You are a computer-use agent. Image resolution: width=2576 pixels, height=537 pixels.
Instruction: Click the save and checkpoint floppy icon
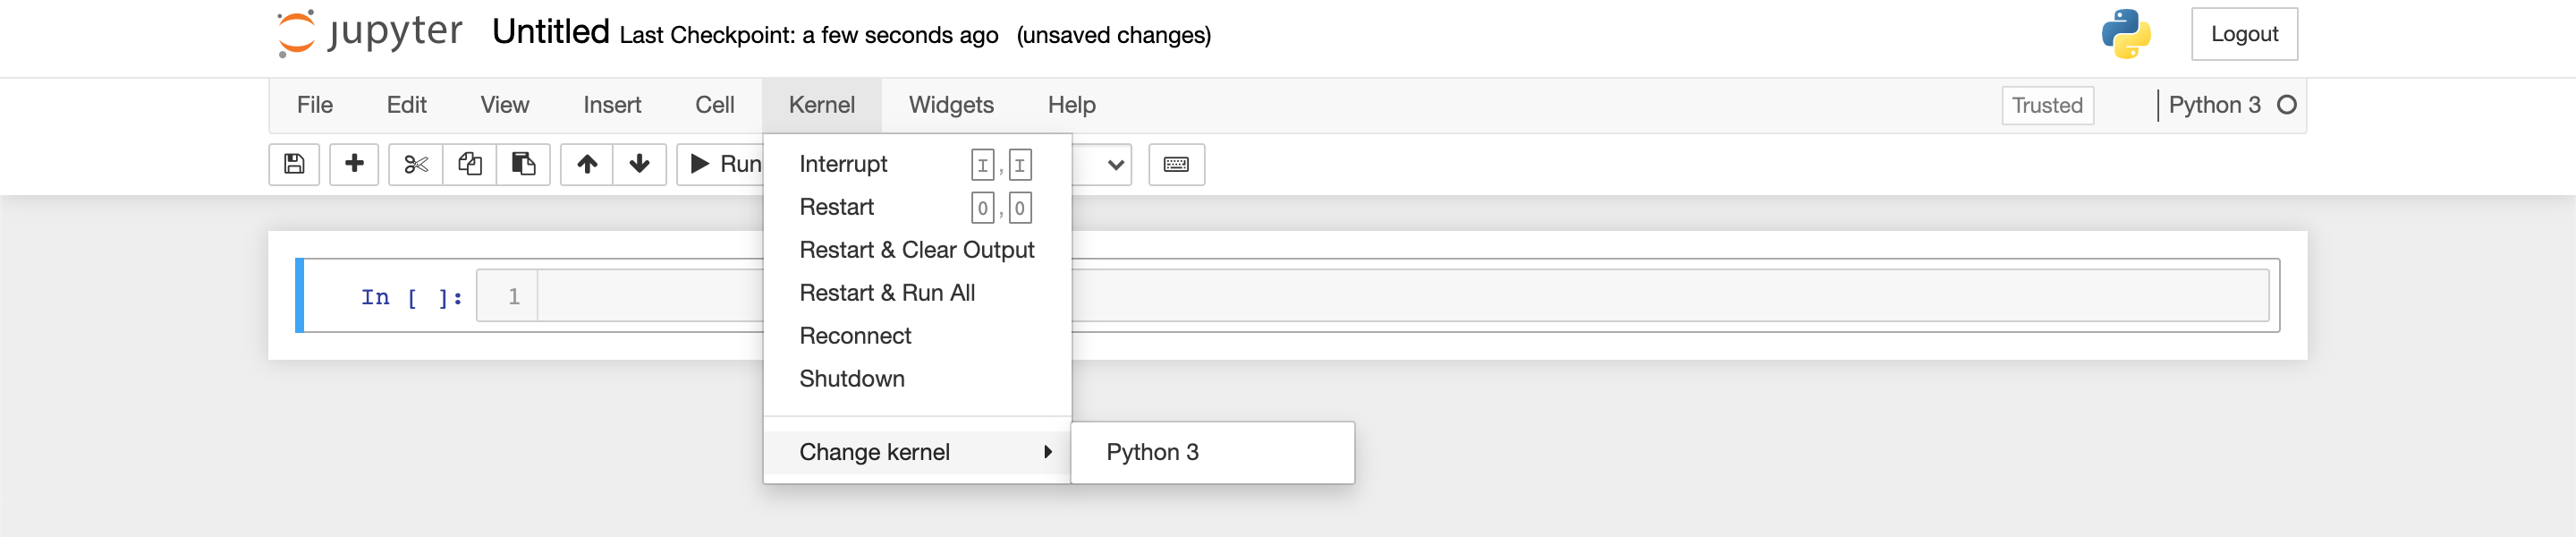coord(294,164)
